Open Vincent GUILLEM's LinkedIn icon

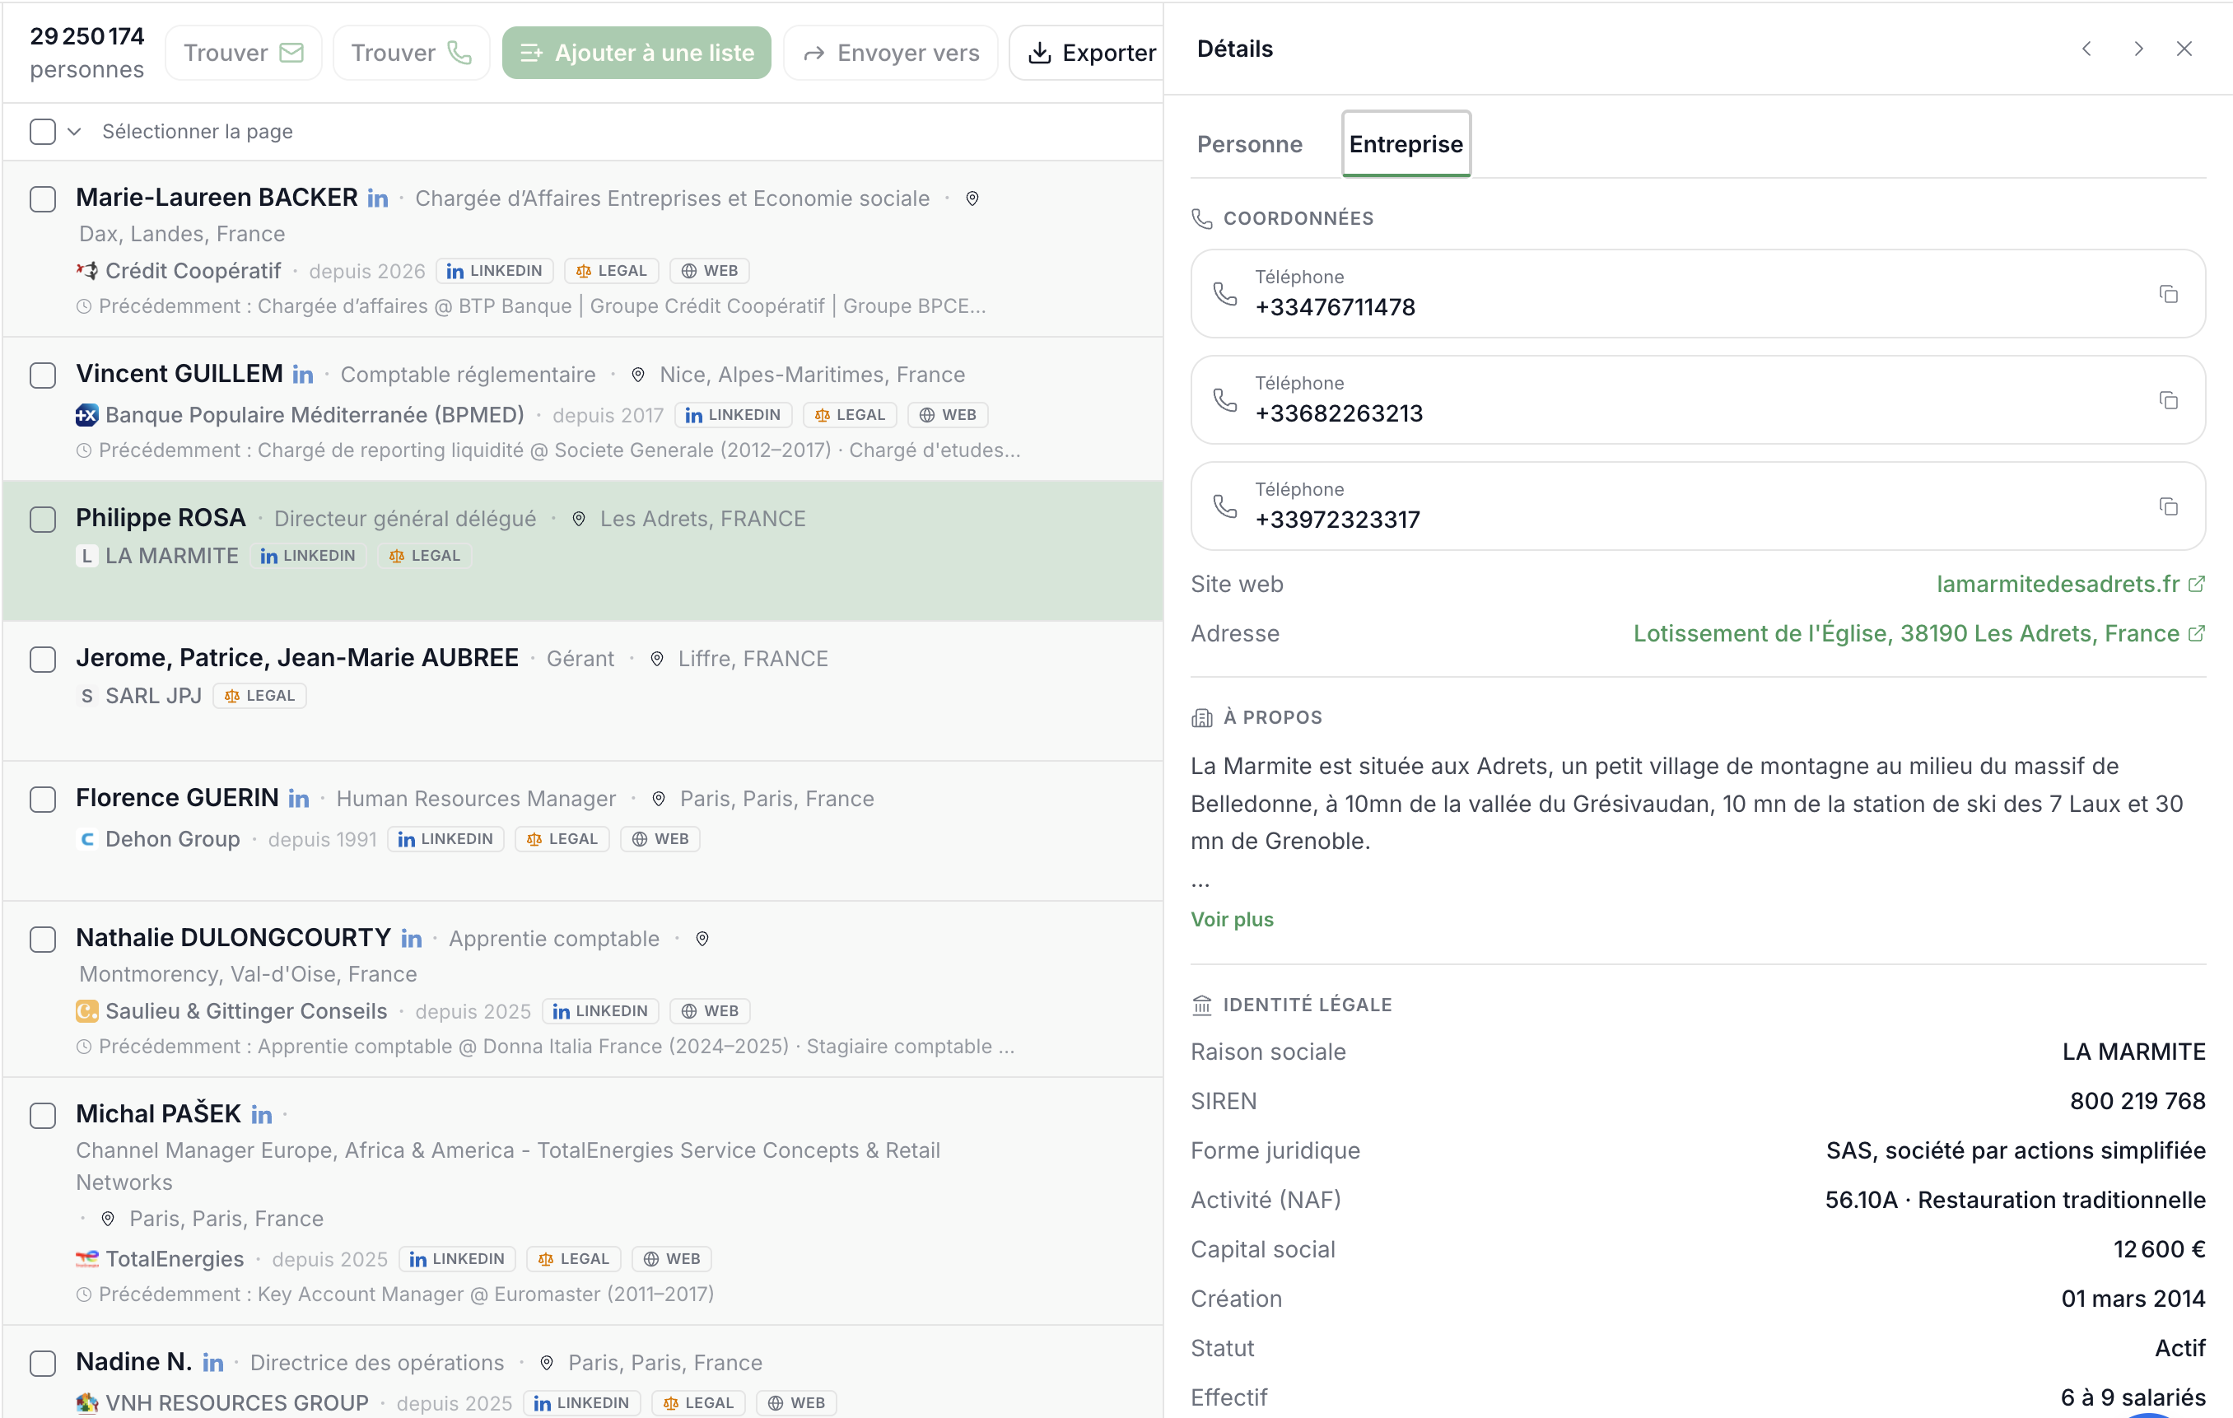click(303, 375)
